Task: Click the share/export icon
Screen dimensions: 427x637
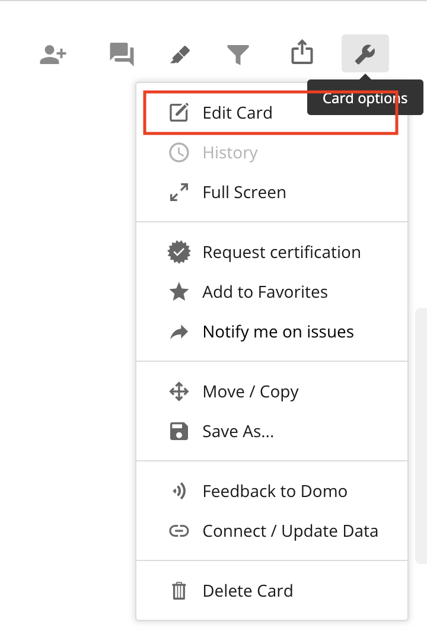Action: point(302,53)
